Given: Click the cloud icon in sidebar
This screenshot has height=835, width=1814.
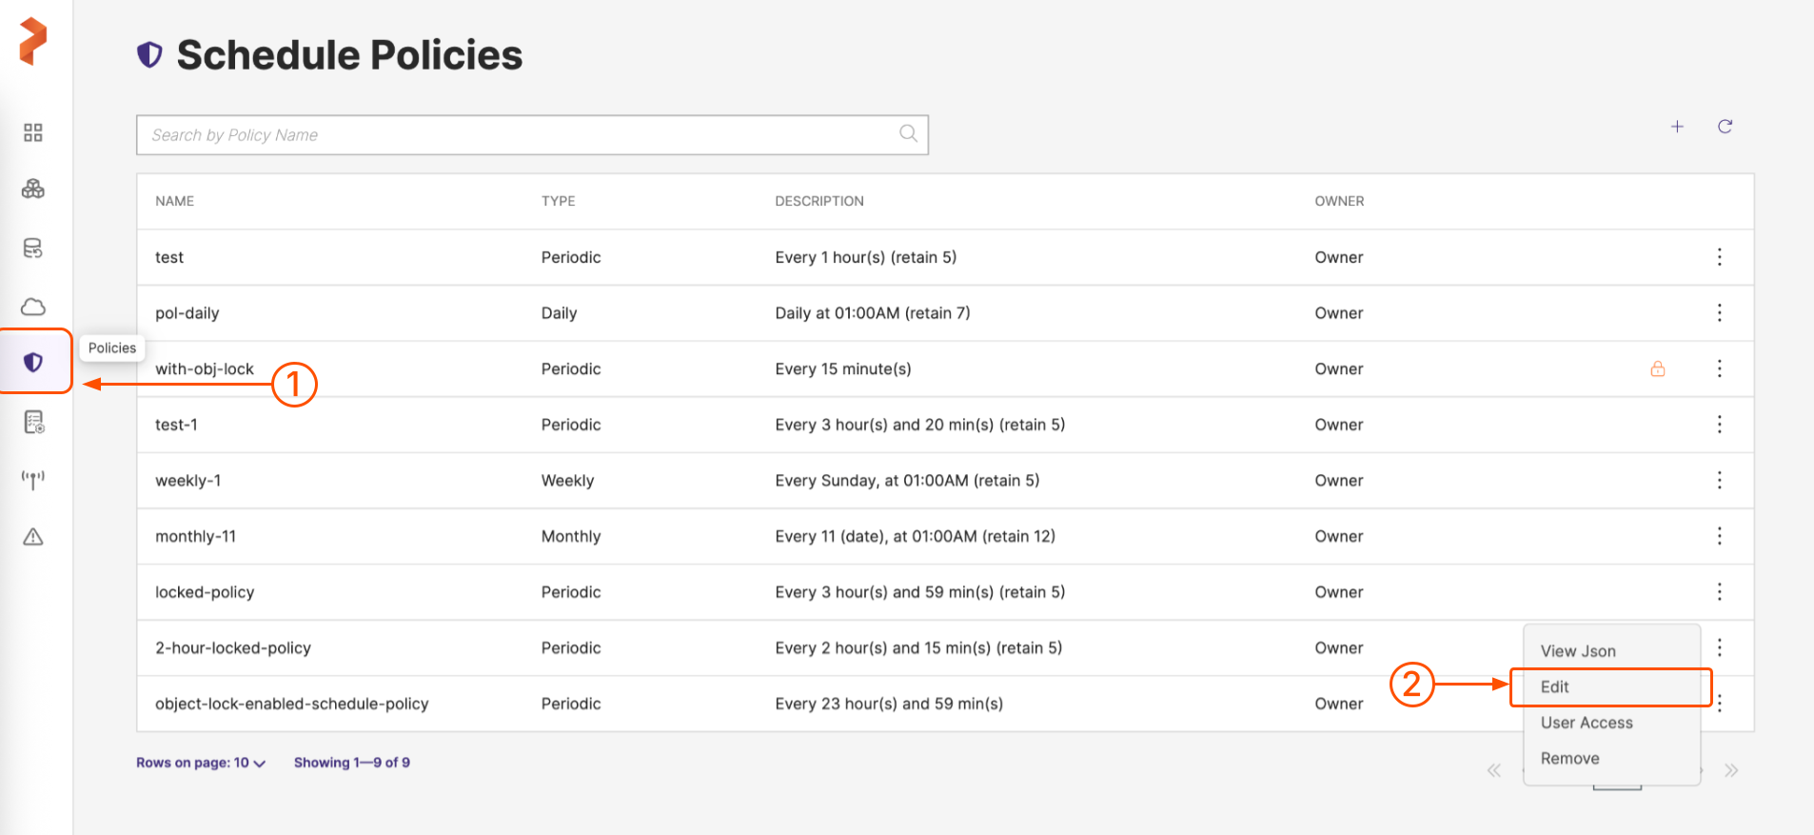Looking at the screenshot, I should click(x=33, y=307).
